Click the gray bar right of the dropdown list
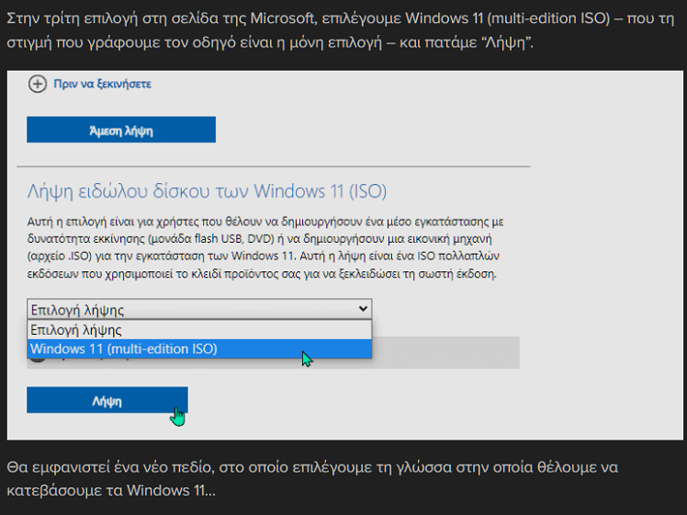 pos(445,352)
